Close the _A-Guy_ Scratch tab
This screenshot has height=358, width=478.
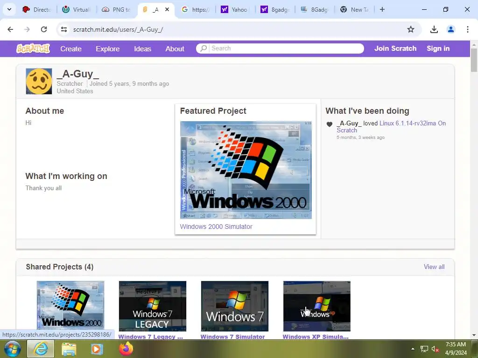coord(167,9)
